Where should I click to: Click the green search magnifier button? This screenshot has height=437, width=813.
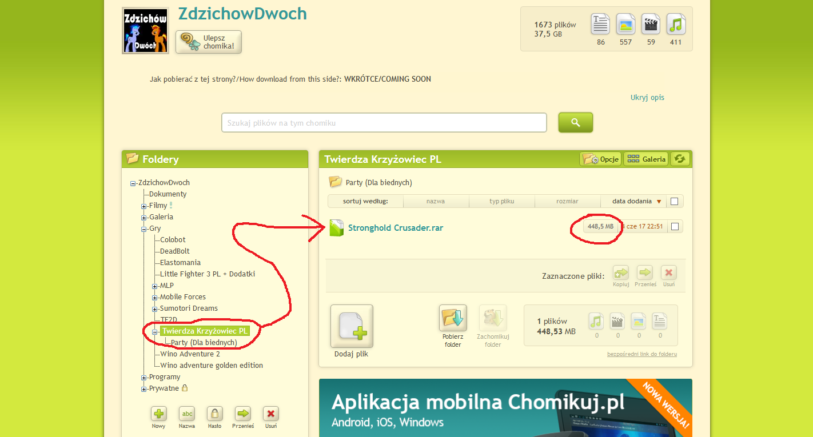575,122
